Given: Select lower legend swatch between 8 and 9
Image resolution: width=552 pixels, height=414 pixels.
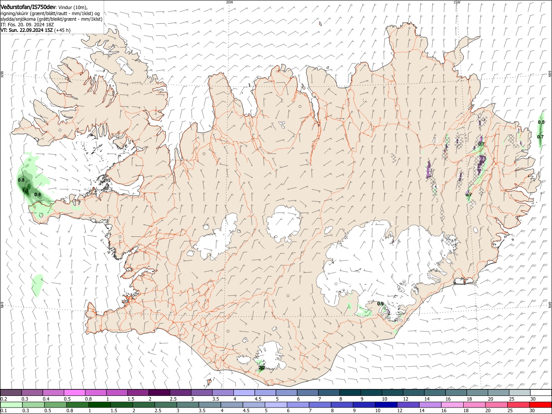Looking at the screenshot, I should (342, 405).
